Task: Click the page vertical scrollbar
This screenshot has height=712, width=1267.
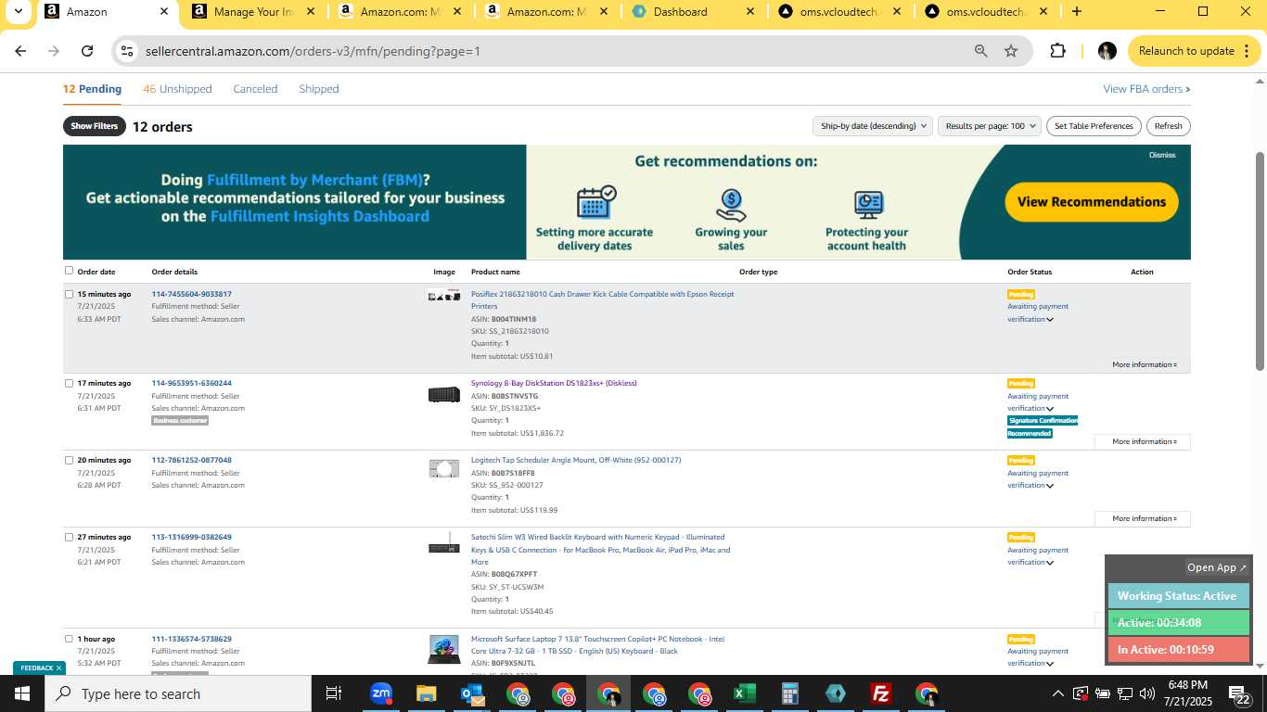Action: click(1260, 262)
